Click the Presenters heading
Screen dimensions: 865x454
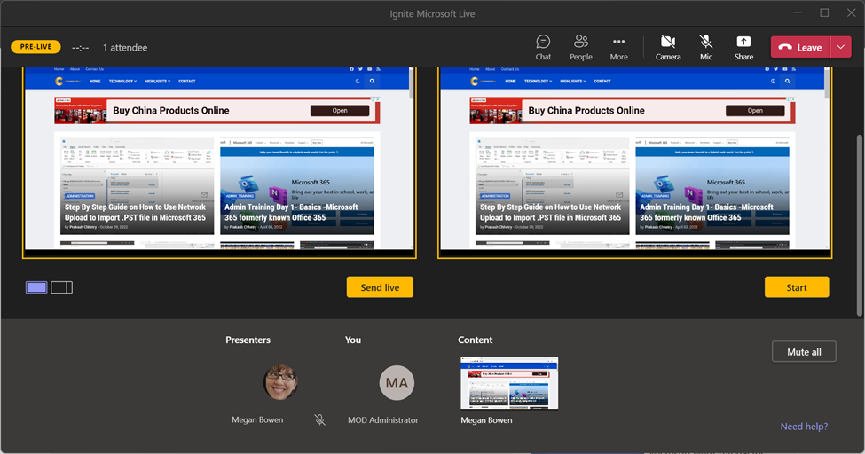(248, 340)
